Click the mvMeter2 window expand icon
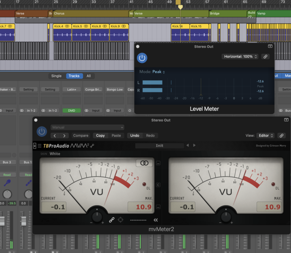Screen dimensions: 291x253 pyautogui.click(x=286, y=120)
